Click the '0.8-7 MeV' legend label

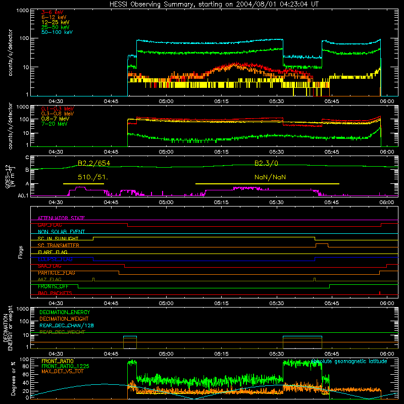click(55, 119)
